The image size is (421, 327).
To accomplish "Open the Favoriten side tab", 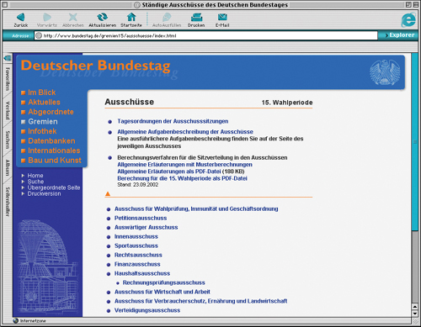I will click(8, 79).
